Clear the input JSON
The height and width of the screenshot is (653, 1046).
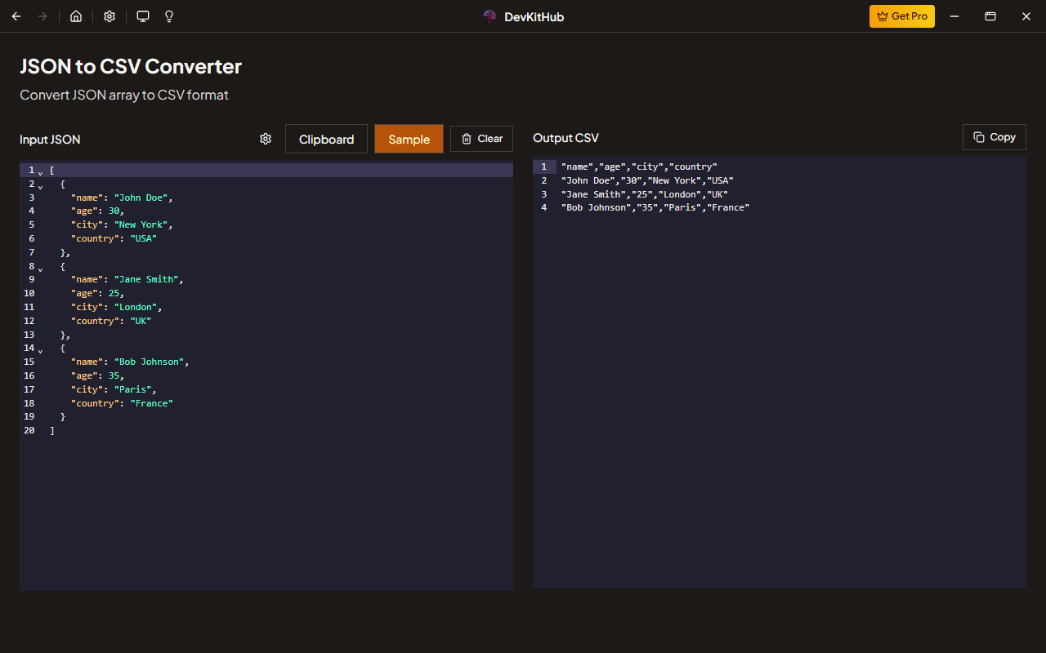point(481,139)
